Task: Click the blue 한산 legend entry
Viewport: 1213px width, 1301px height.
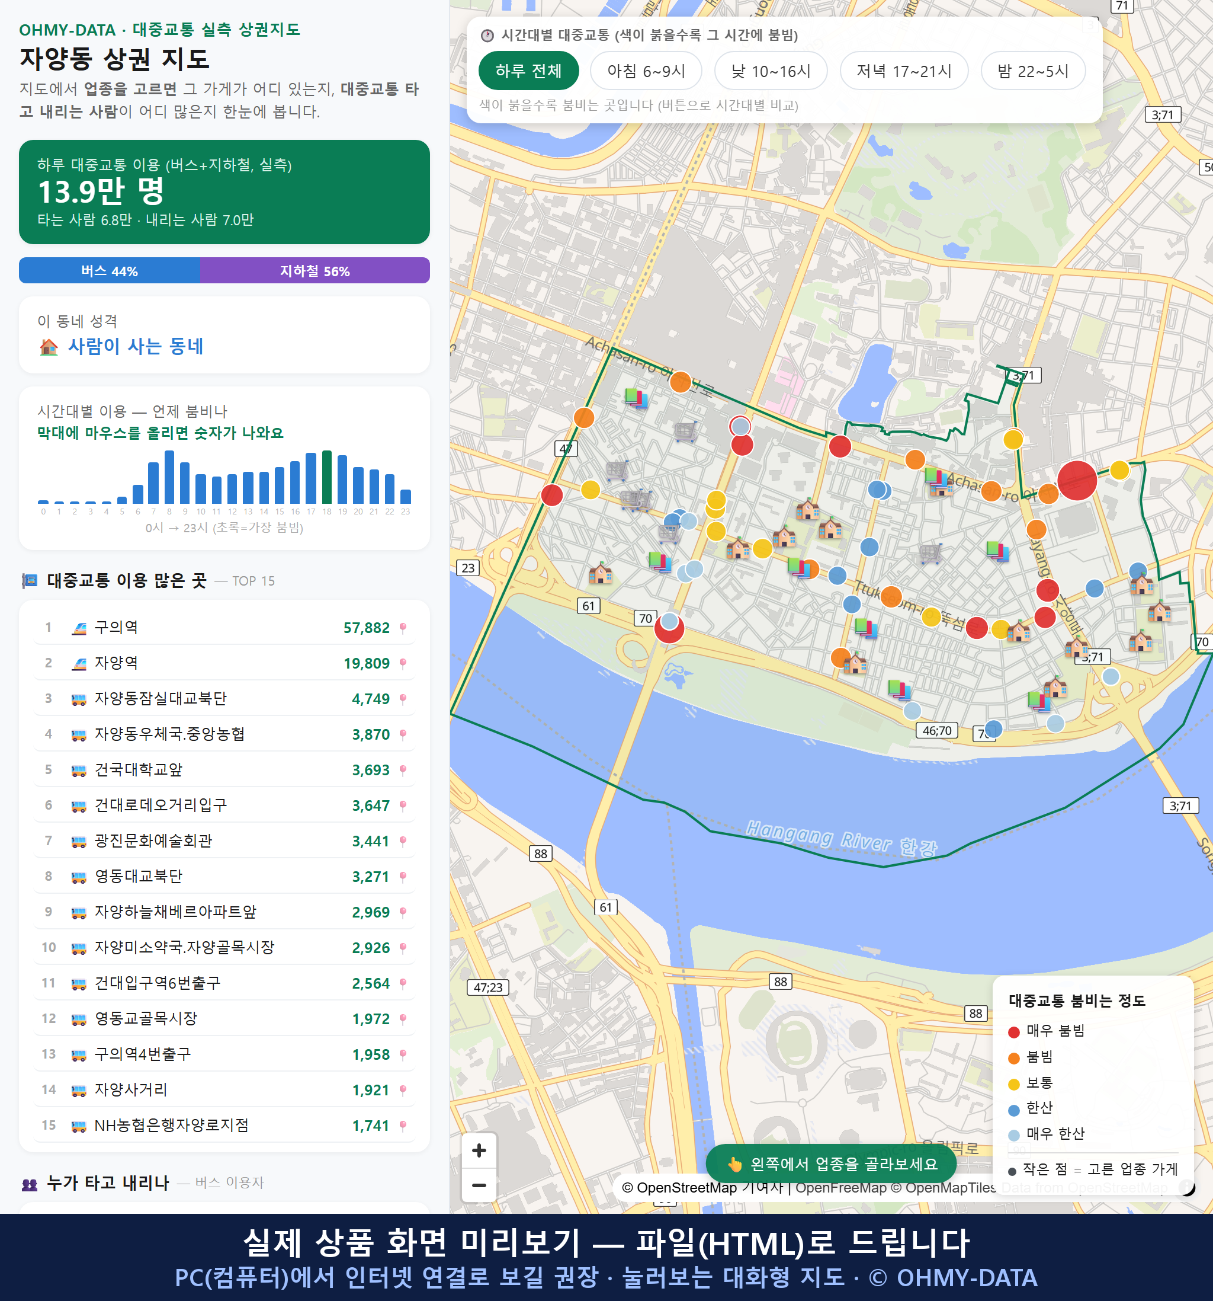Action: [1031, 1108]
